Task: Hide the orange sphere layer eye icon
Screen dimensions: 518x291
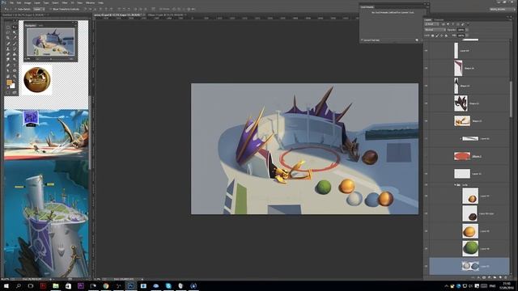Action: click(x=427, y=231)
